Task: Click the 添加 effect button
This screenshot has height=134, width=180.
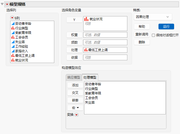Action: click(75, 85)
